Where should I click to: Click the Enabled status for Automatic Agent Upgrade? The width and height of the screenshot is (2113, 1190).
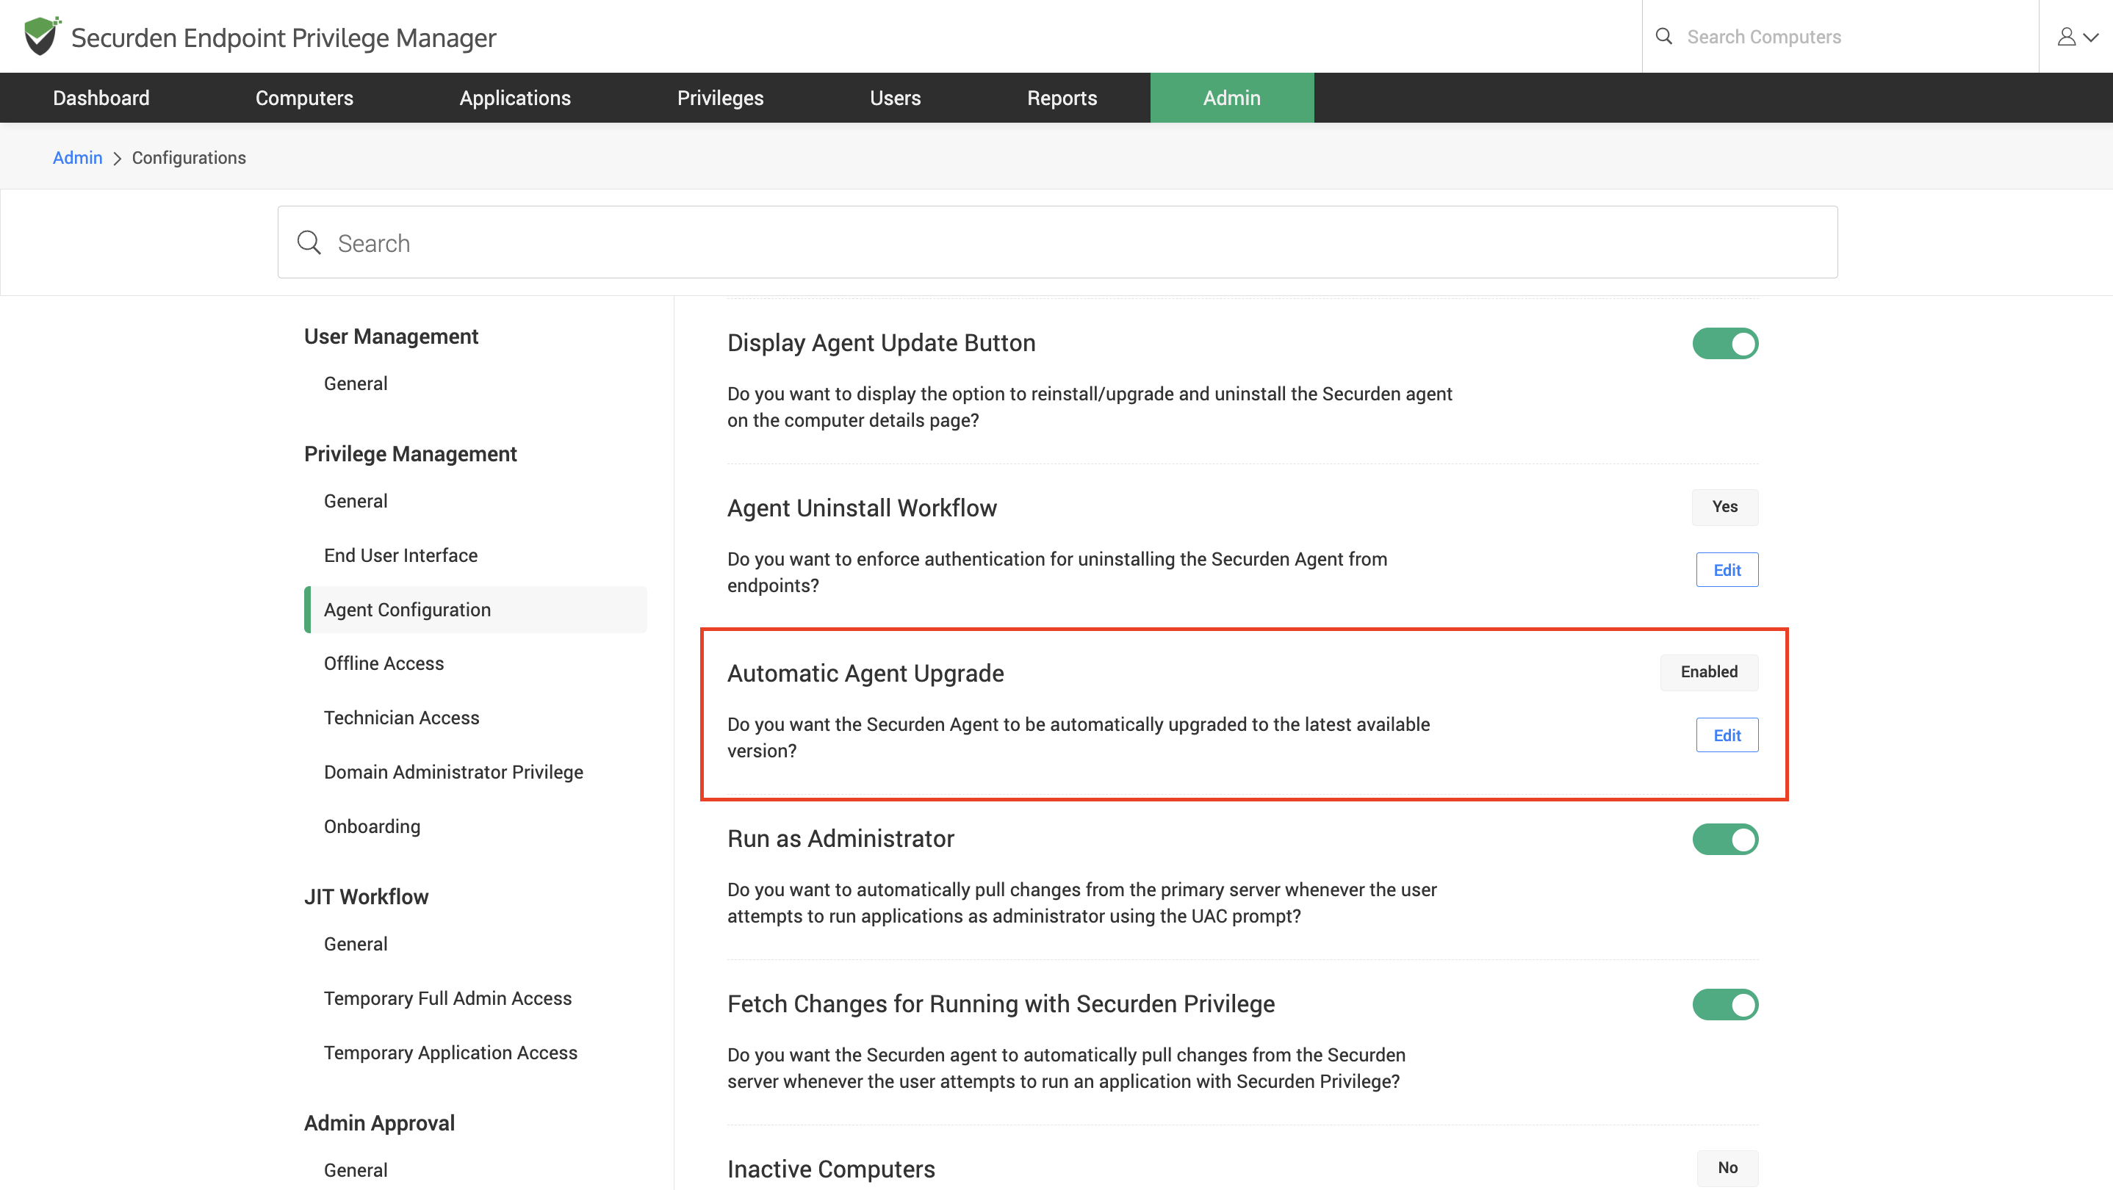click(x=1709, y=673)
